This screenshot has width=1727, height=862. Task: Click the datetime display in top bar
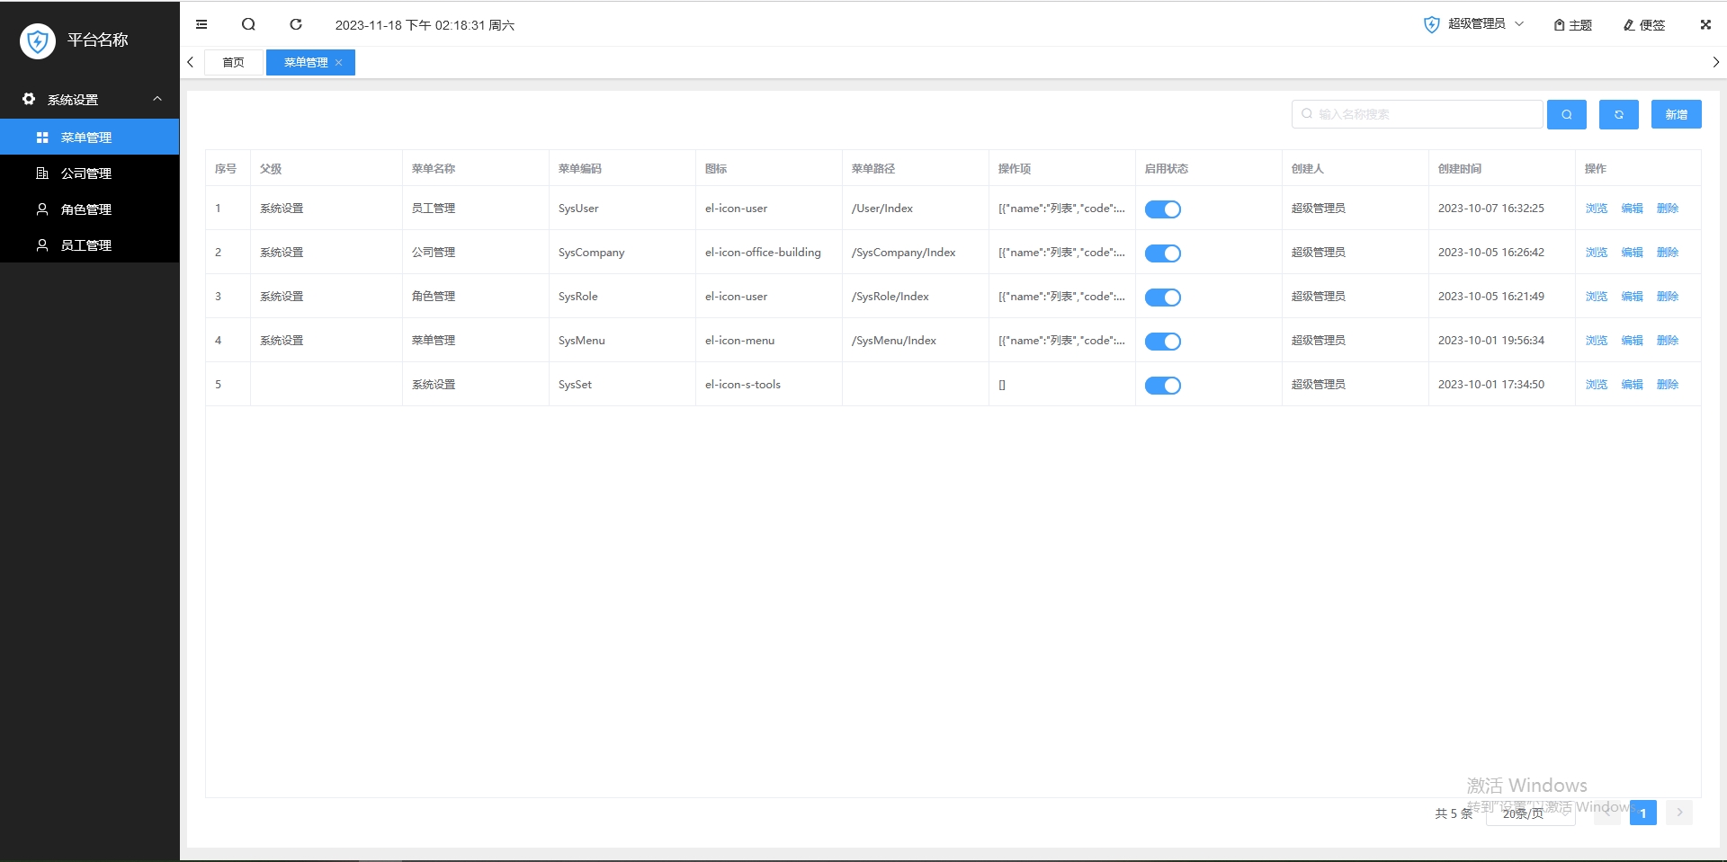(425, 25)
